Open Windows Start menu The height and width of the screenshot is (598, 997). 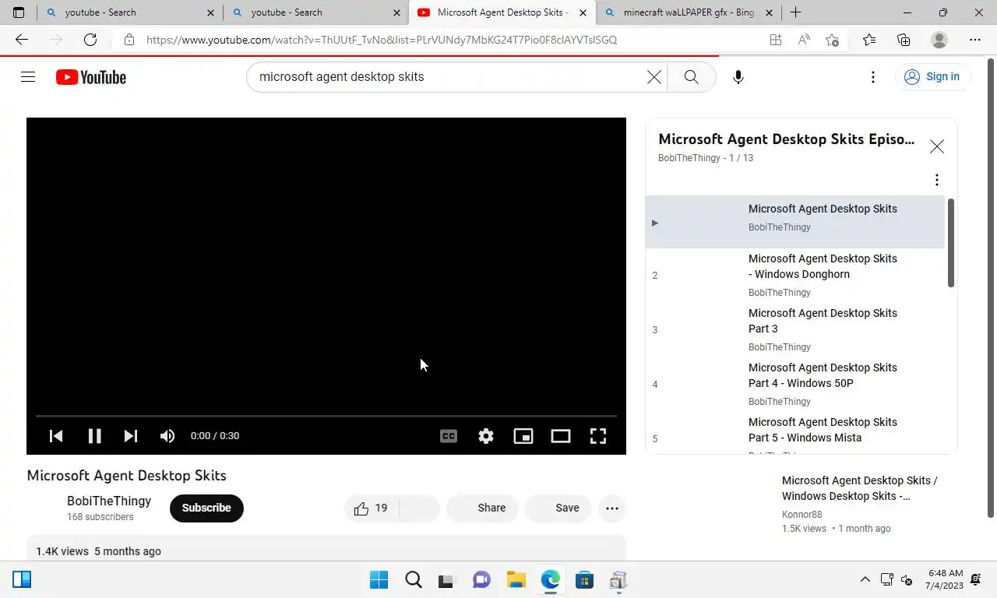pyautogui.click(x=379, y=580)
